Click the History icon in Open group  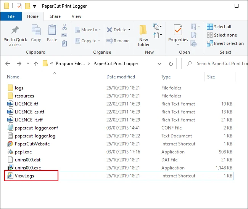pyautogui.click(x=194, y=43)
